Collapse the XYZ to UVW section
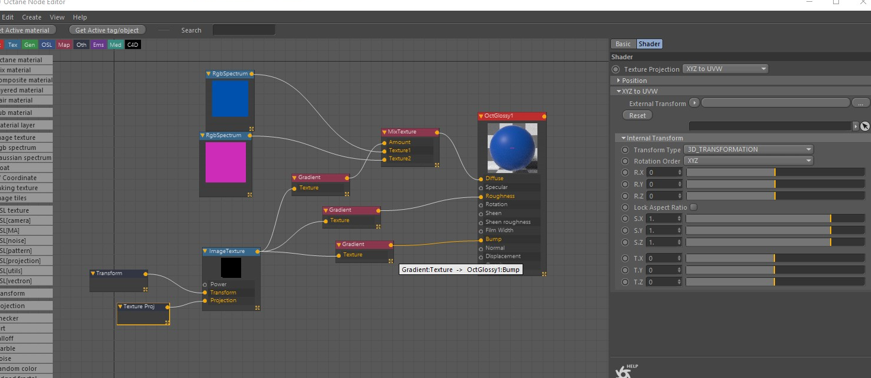This screenshot has width=871, height=378. click(x=619, y=91)
